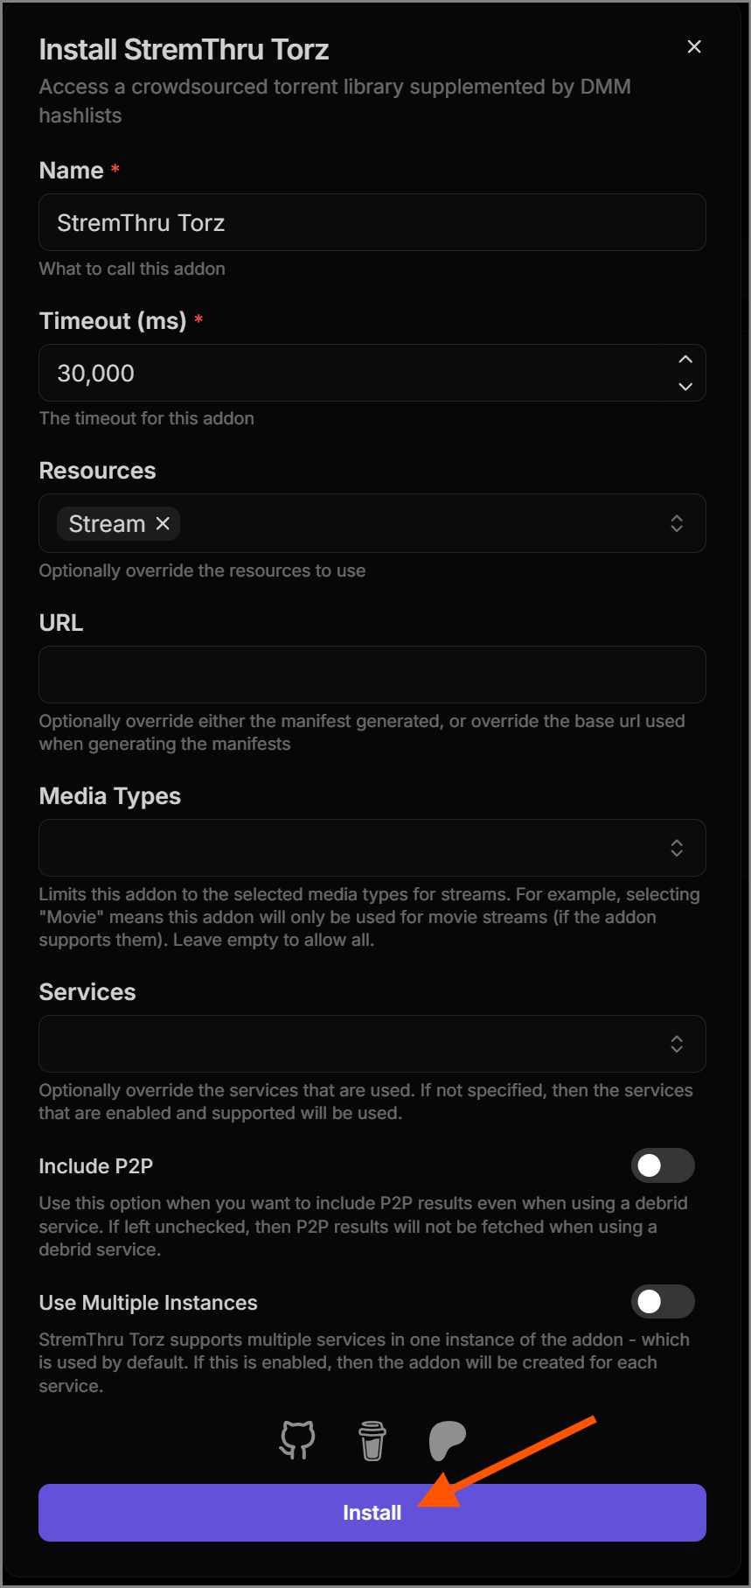The width and height of the screenshot is (751, 1588).
Task: Click the Timeout (ms) field label
Action: [113, 321]
